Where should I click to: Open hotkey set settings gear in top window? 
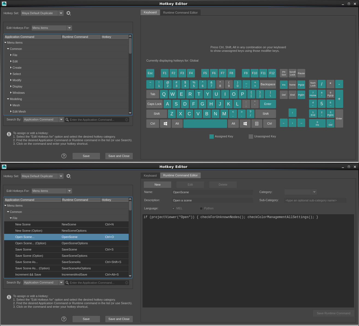69,13
